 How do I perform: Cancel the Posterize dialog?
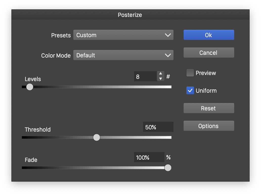click(x=209, y=53)
